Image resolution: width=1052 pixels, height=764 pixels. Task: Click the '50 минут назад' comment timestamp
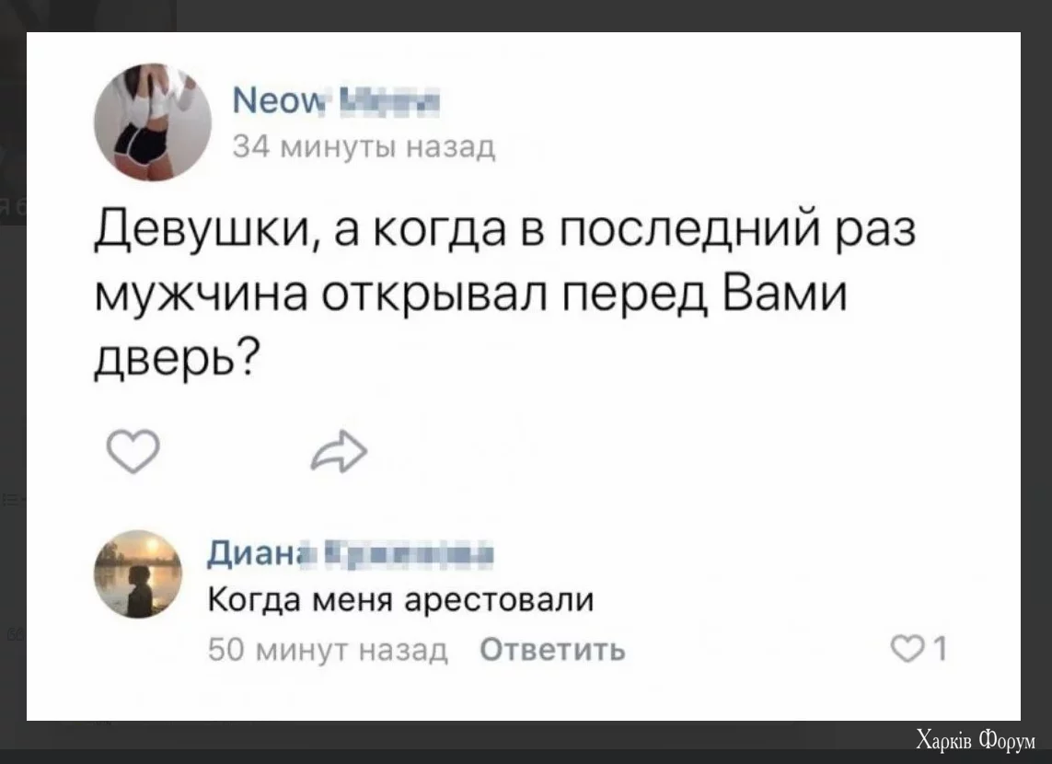pos(328,651)
